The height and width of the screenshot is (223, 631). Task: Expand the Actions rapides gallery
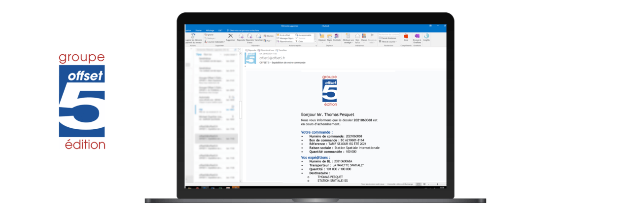point(315,41)
